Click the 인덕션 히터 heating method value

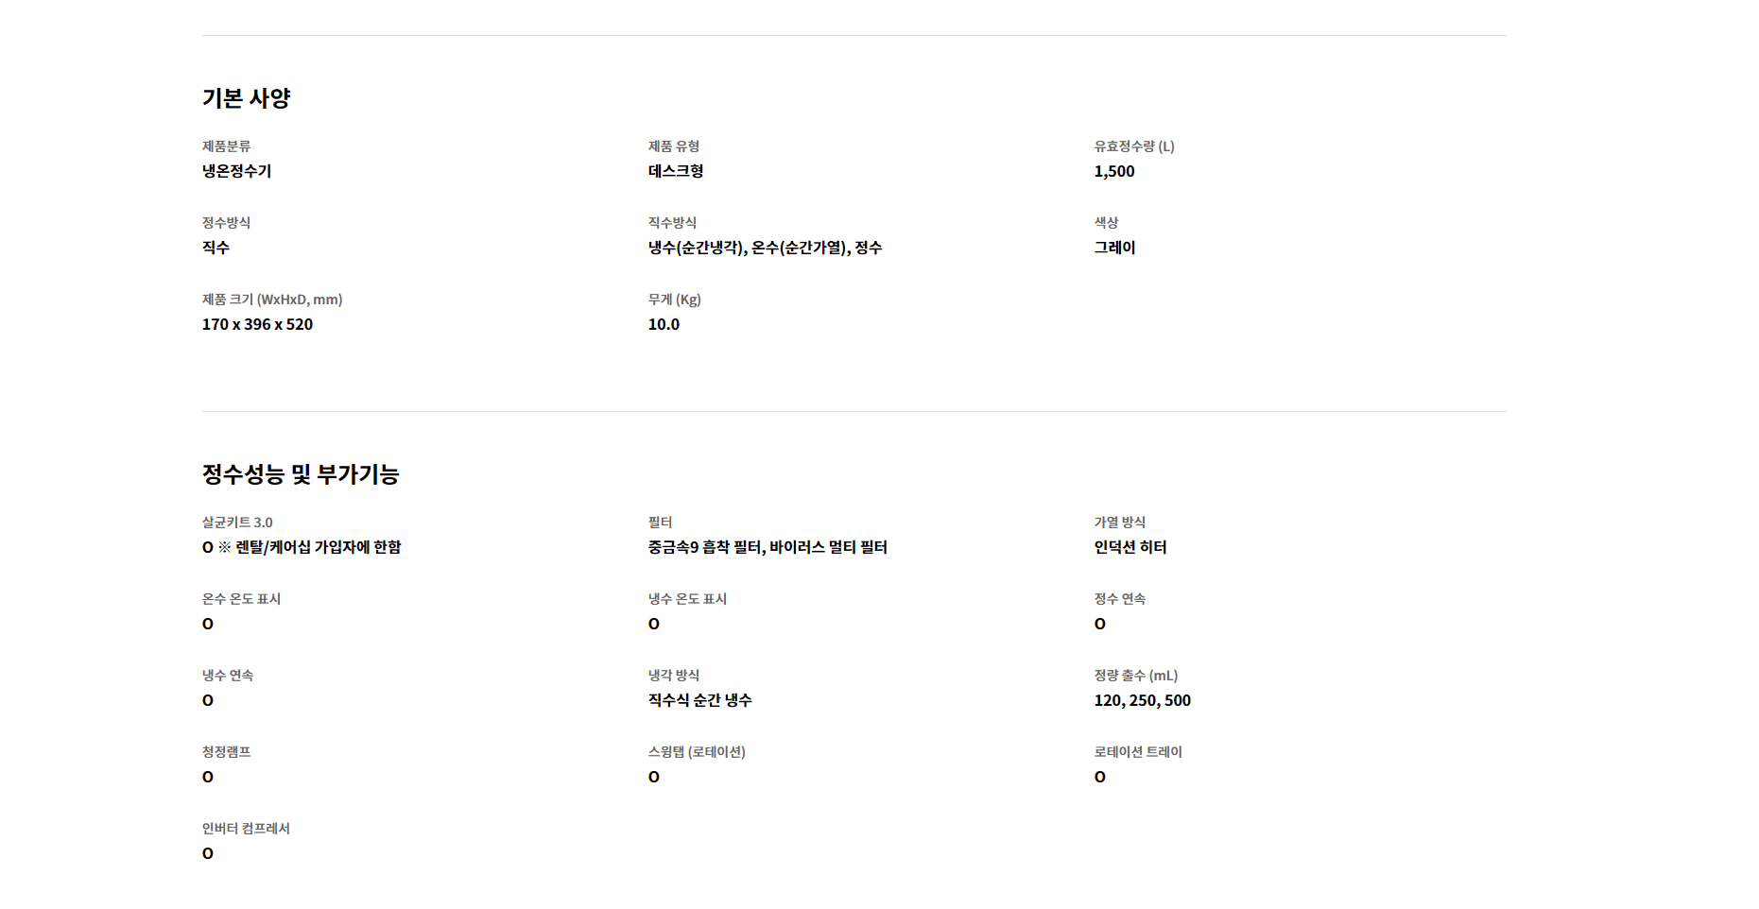coord(1130,547)
